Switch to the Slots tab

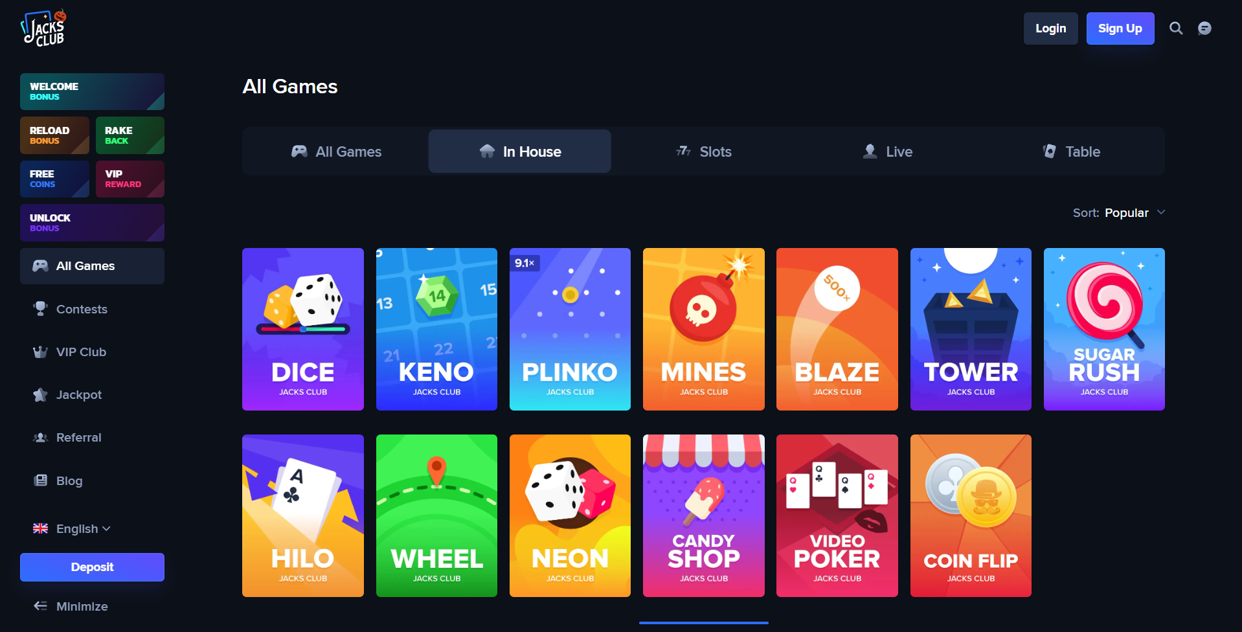[x=703, y=152]
